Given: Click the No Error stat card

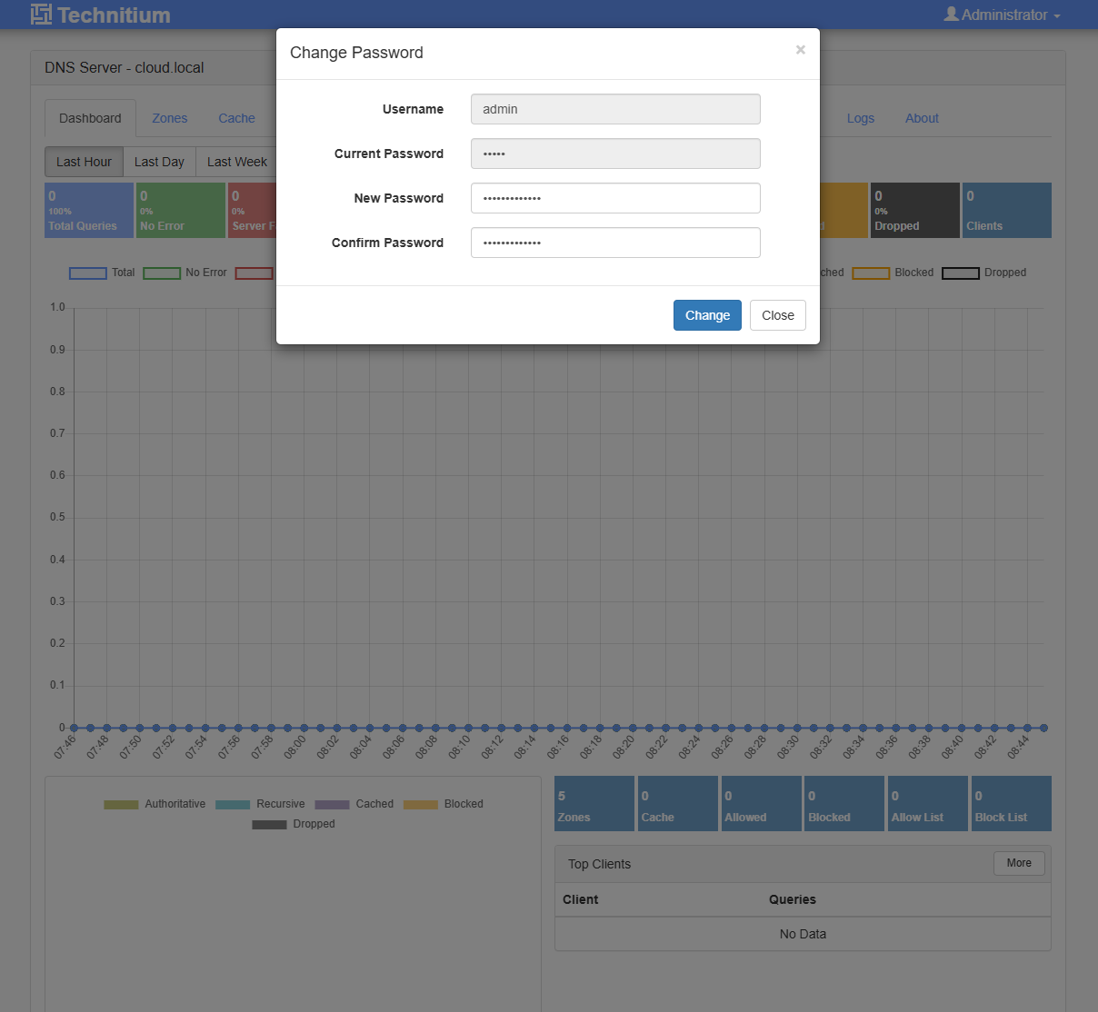Looking at the screenshot, I should point(180,210).
